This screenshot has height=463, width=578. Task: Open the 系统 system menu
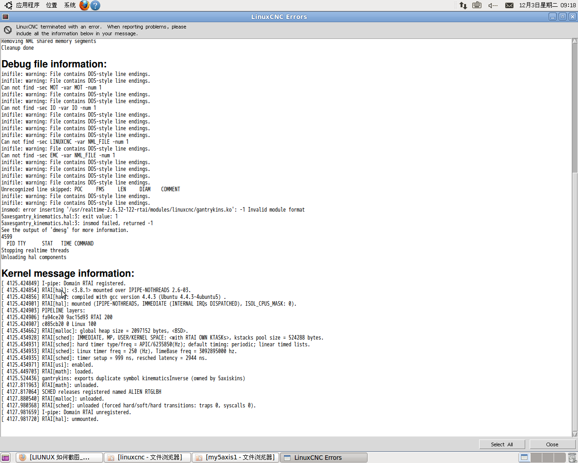pos(70,5)
